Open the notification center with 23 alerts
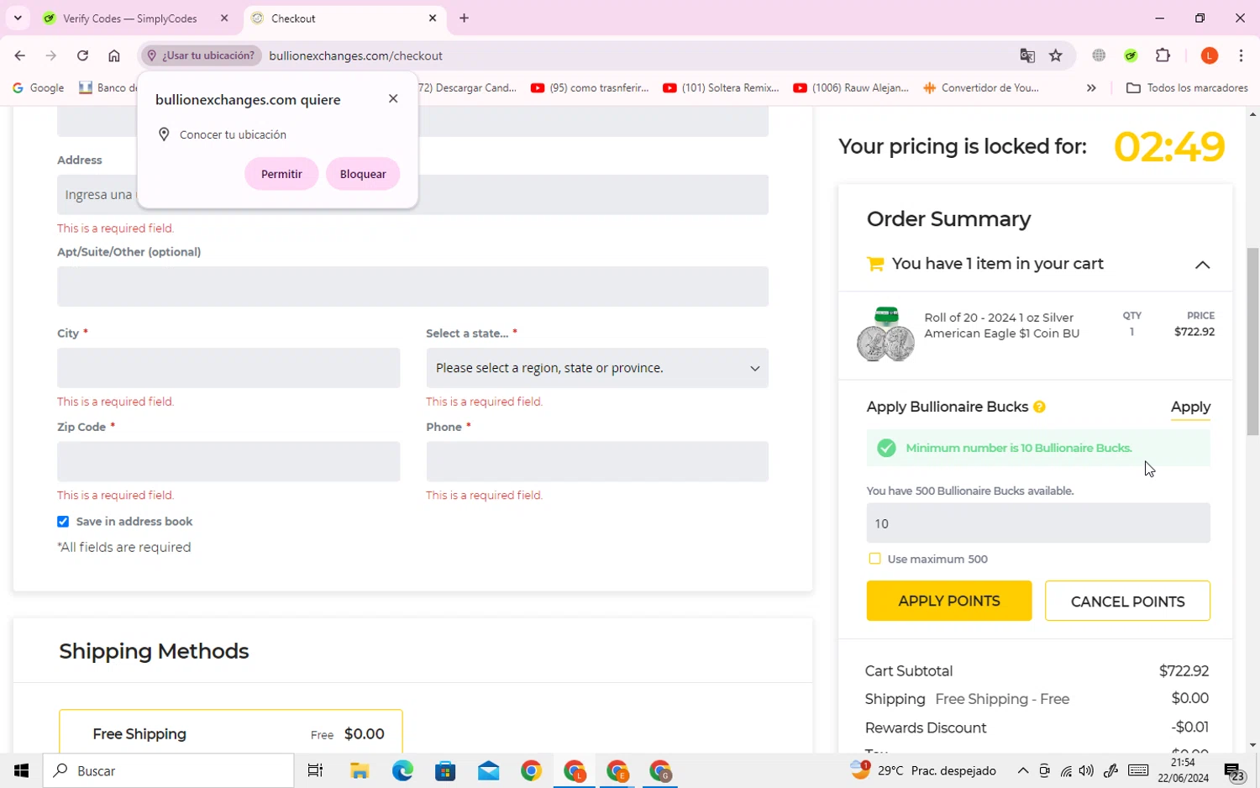Viewport: 1260px width, 788px height. 1234,771
